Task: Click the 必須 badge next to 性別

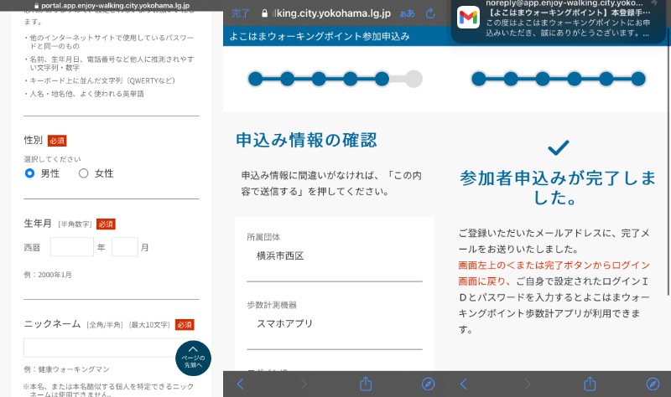Action: tap(57, 141)
